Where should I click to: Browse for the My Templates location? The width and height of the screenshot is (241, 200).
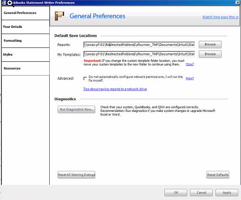pos(210,54)
